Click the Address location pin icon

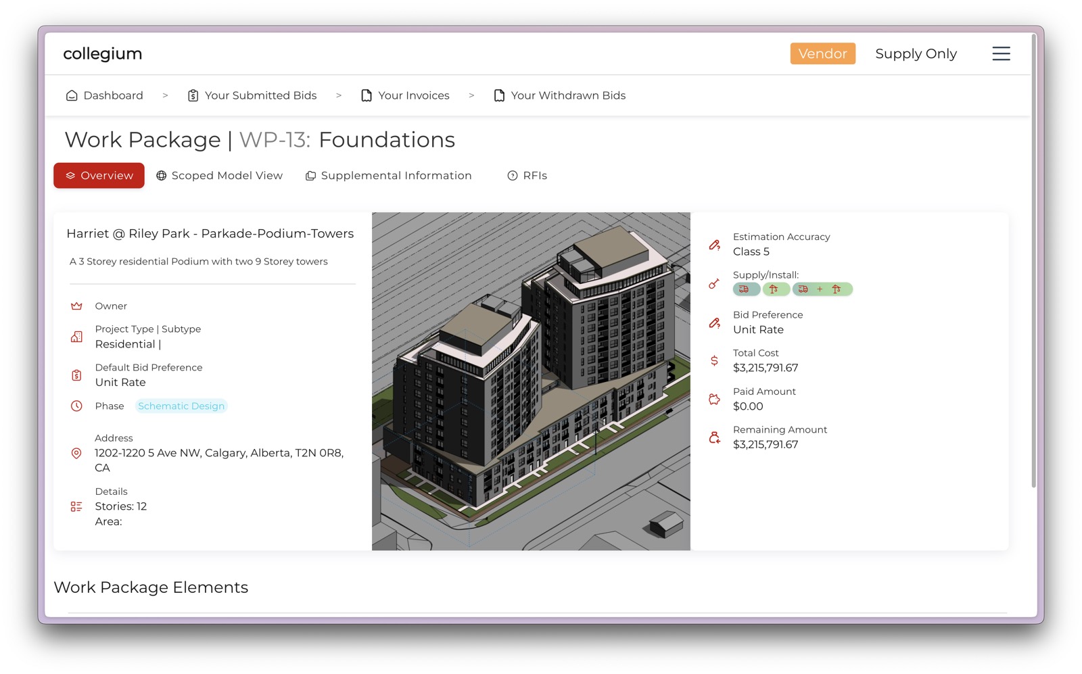76,453
